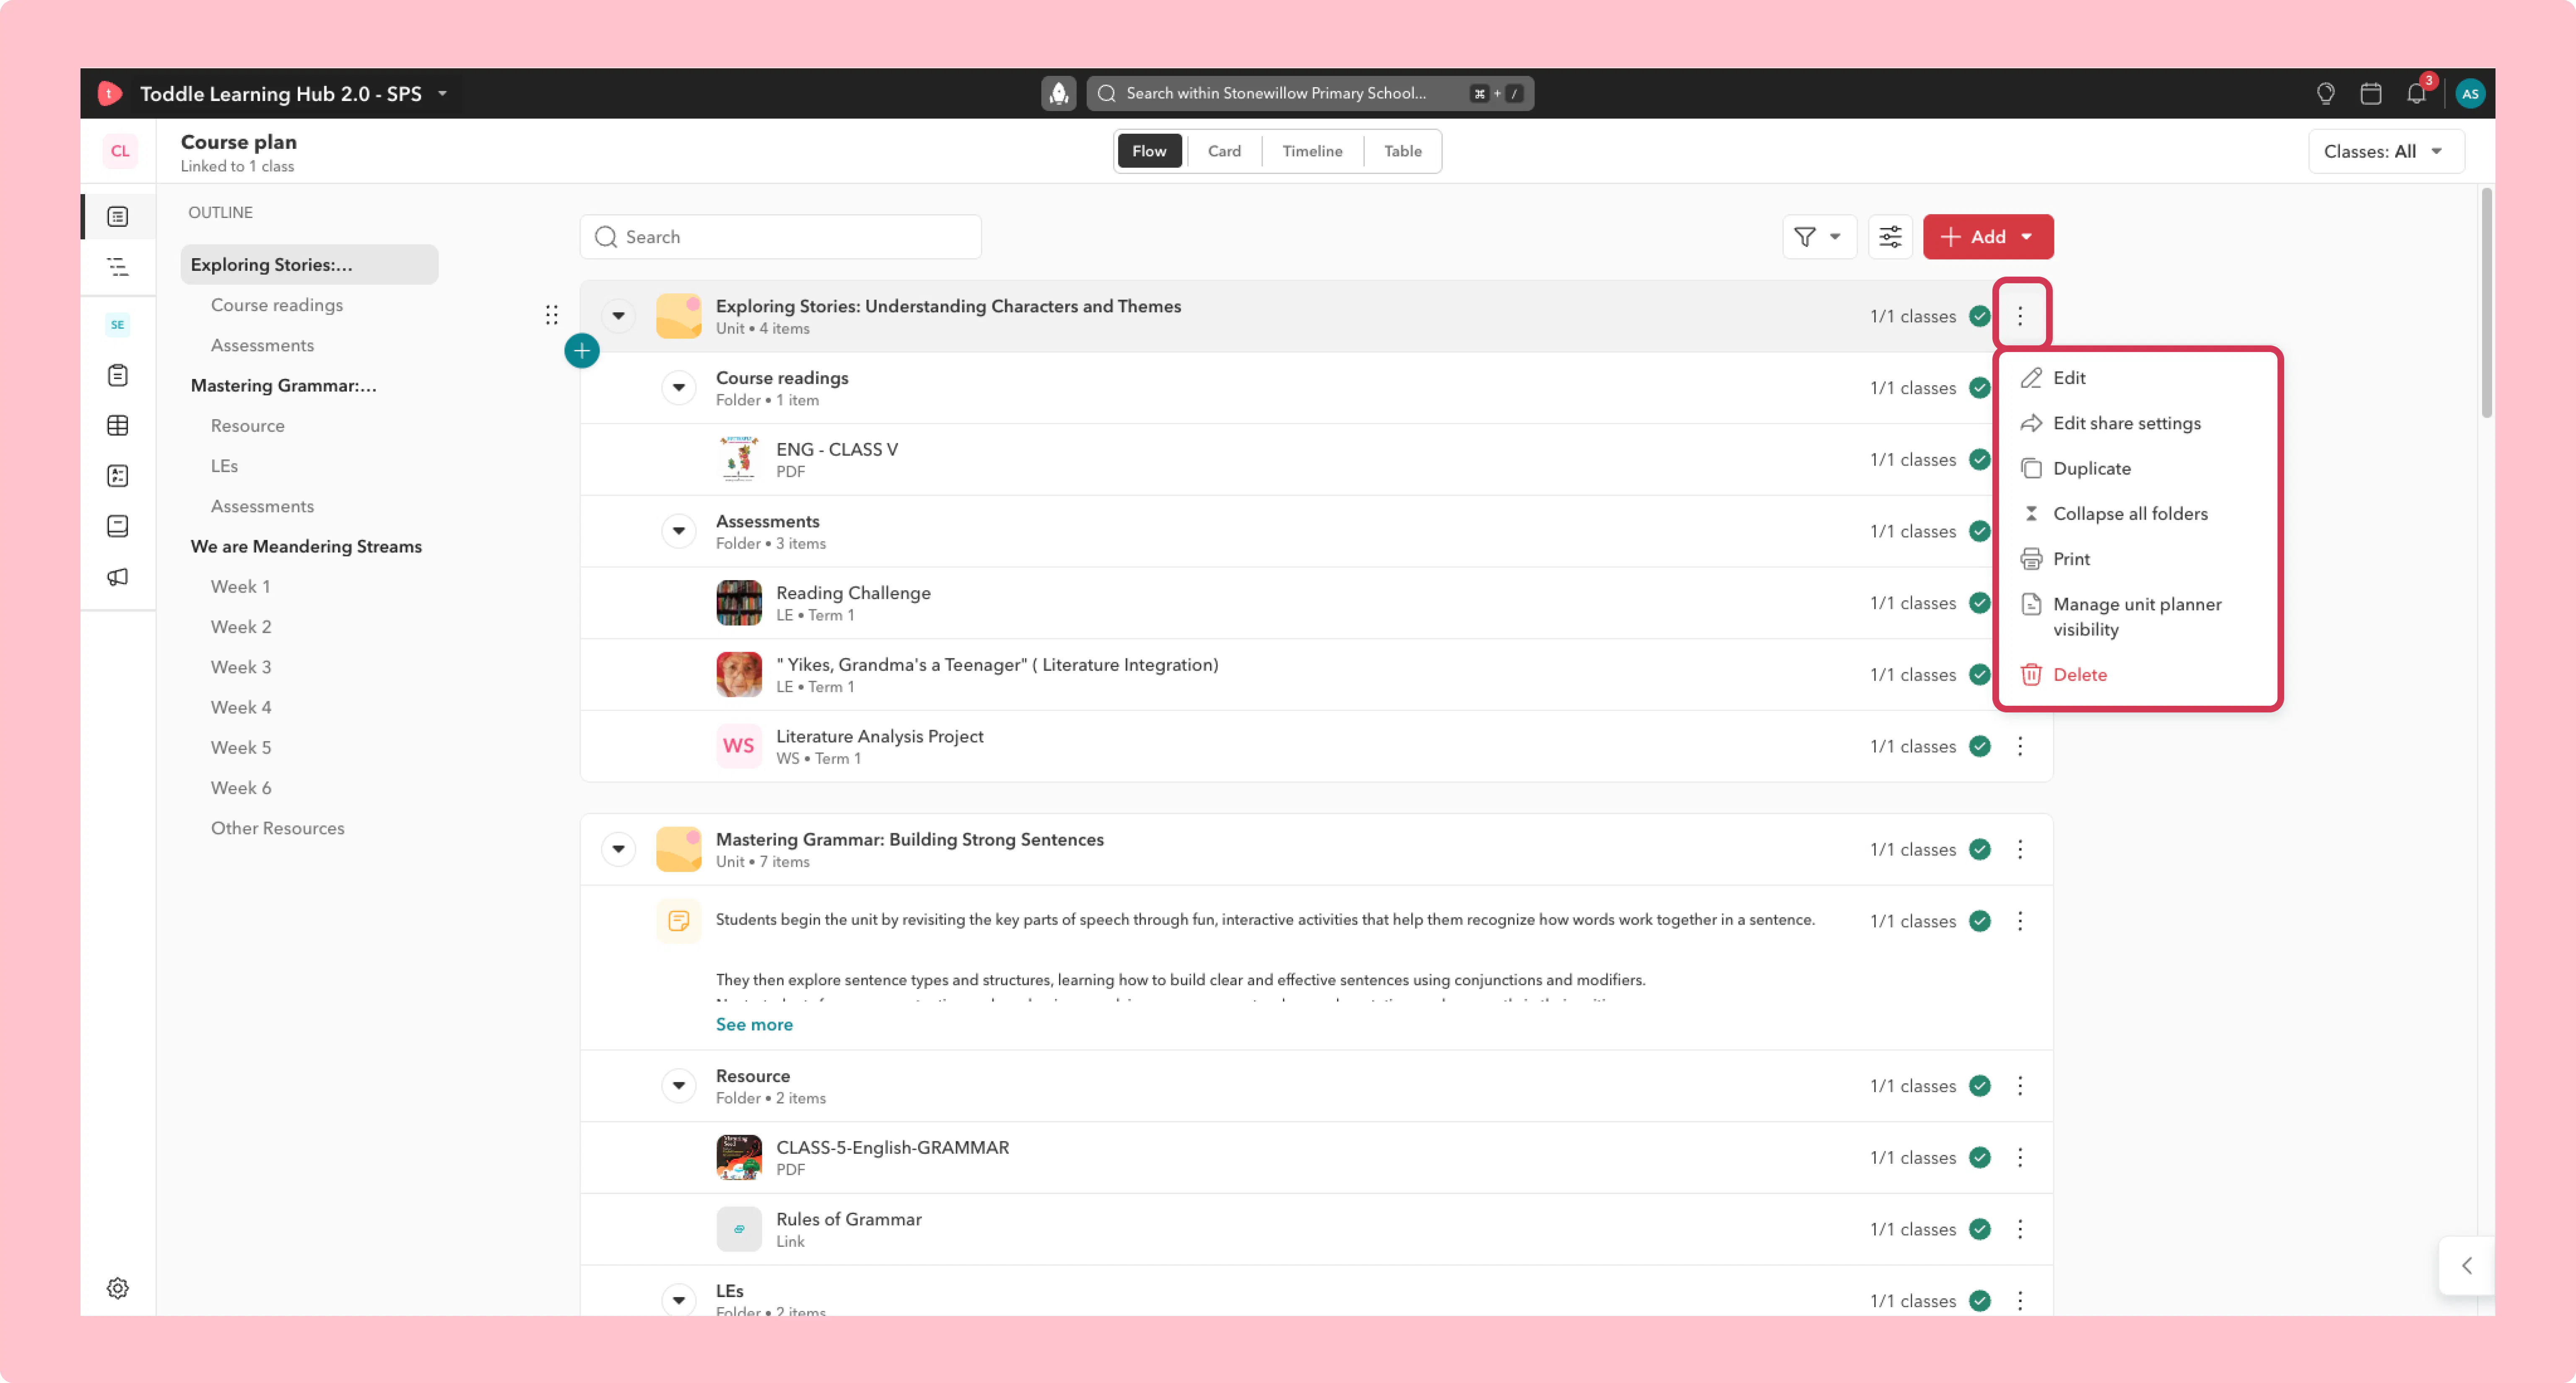The width and height of the screenshot is (2576, 1383).
Task: Click the school-wide search bar
Action: [x=1309, y=93]
